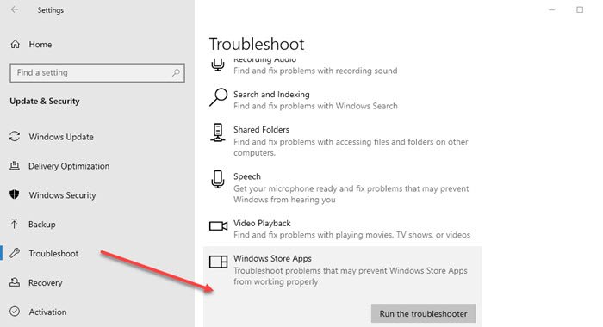Click the Windows Security shield icon
Viewport: 603px width, 327px height.
[x=15, y=194]
